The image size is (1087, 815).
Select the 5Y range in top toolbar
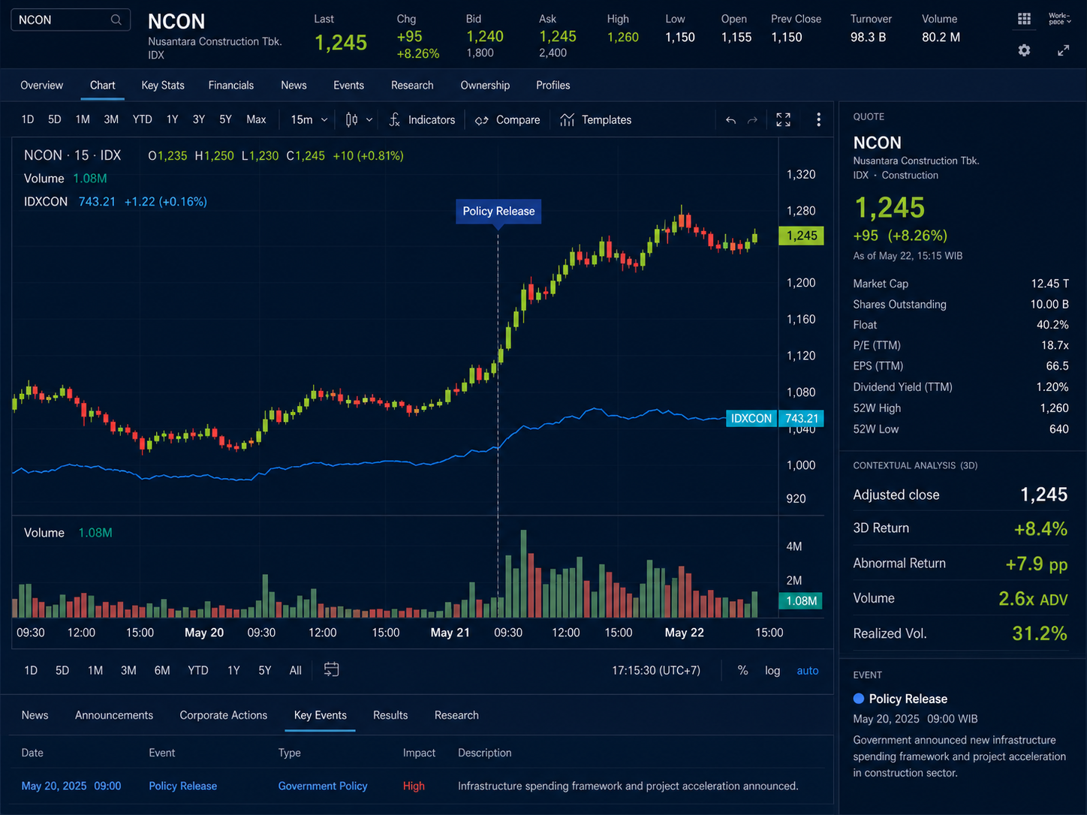(x=225, y=119)
